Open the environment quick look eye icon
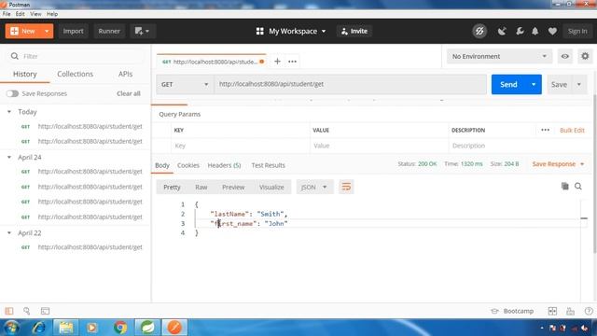 (x=564, y=56)
